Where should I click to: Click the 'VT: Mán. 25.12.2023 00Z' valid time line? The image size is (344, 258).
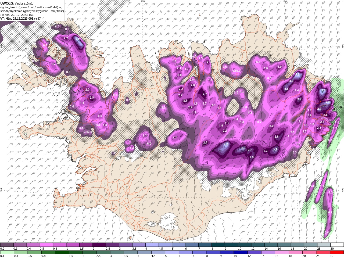point(23,19)
